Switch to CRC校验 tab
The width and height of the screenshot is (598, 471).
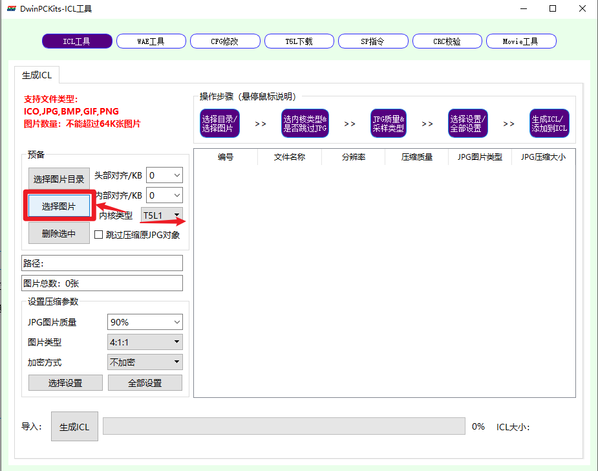pos(447,41)
